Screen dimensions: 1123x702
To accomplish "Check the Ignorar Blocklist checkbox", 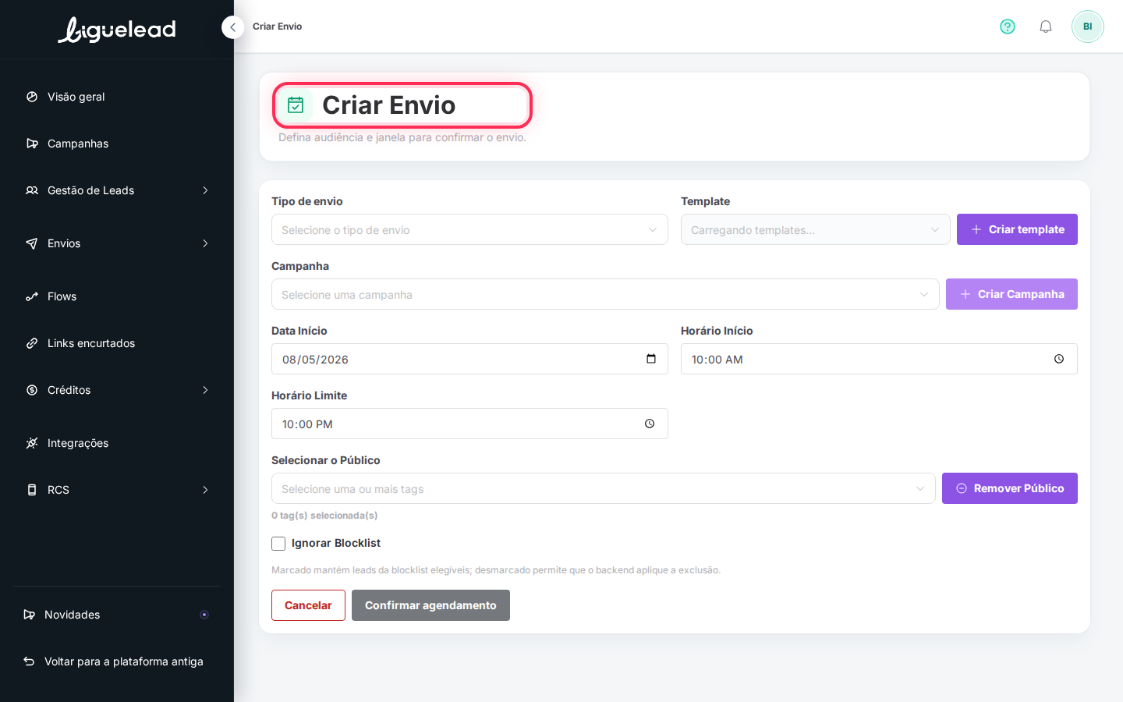I will [x=278, y=544].
